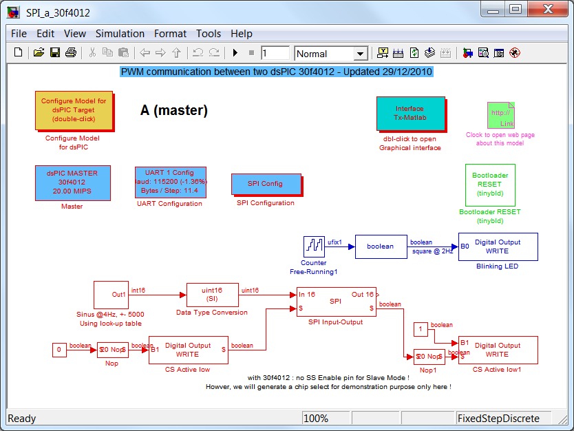574x431 pixels.
Task: Open the Model Explorer magnifier icon
Action: point(483,53)
